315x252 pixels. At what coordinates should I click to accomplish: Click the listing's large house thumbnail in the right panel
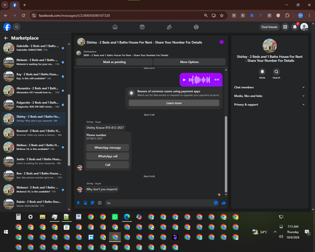point(270,45)
